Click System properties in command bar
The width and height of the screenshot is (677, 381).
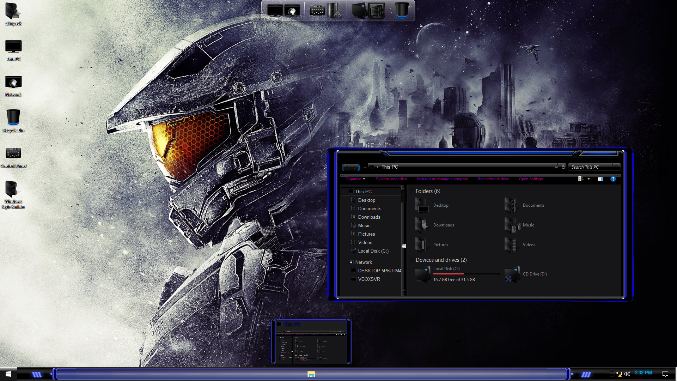tap(391, 179)
